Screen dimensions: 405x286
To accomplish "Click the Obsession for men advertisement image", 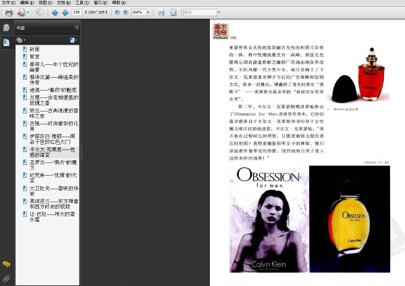I will pos(269,219).
